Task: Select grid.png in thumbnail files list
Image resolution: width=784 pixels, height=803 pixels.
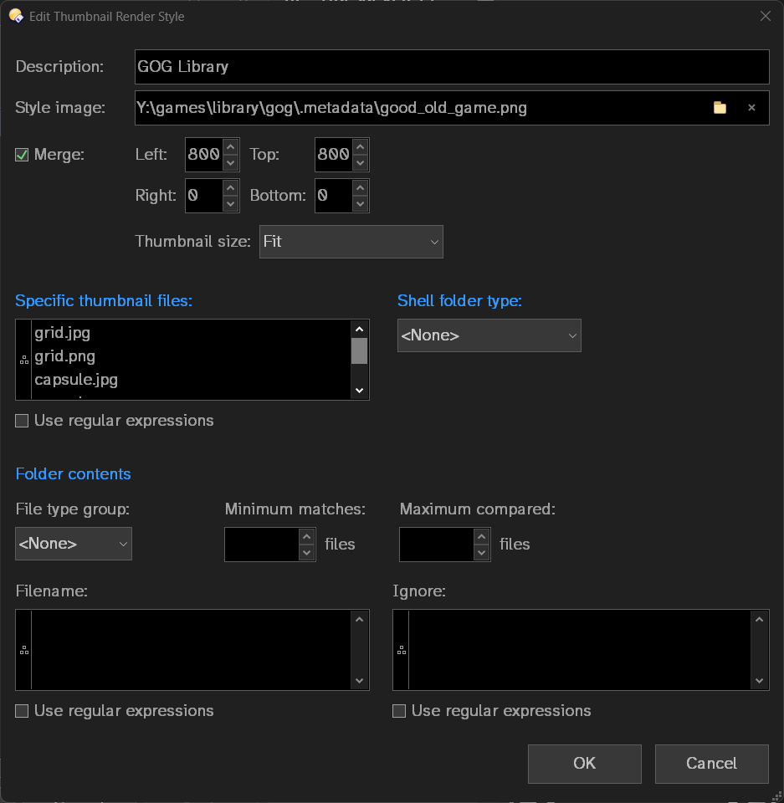Action: (x=65, y=356)
